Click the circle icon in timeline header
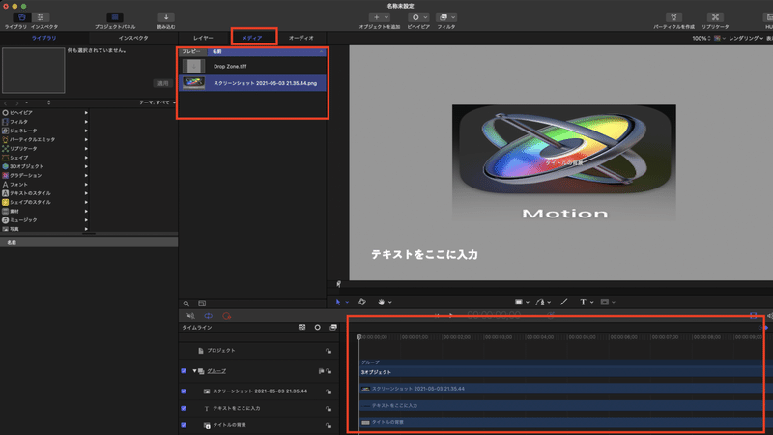The height and width of the screenshot is (435, 773). pos(318,327)
